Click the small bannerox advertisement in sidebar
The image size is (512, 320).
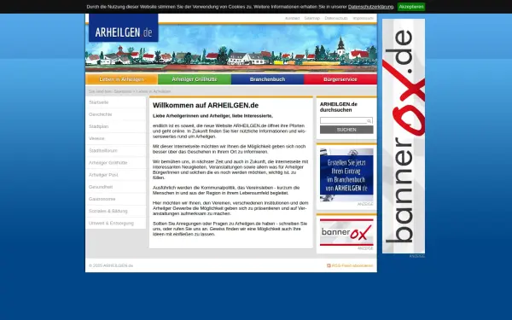click(x=346, y=232)
